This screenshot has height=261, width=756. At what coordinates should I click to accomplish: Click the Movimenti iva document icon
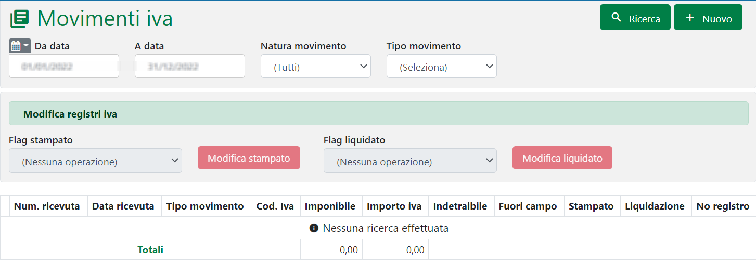(19, 19)
